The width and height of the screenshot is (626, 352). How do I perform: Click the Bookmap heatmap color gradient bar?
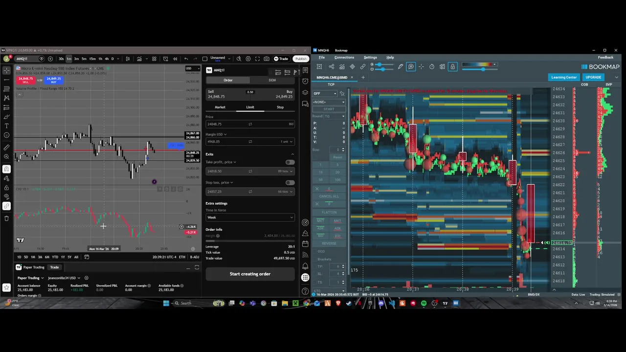[x=479, y=64]
